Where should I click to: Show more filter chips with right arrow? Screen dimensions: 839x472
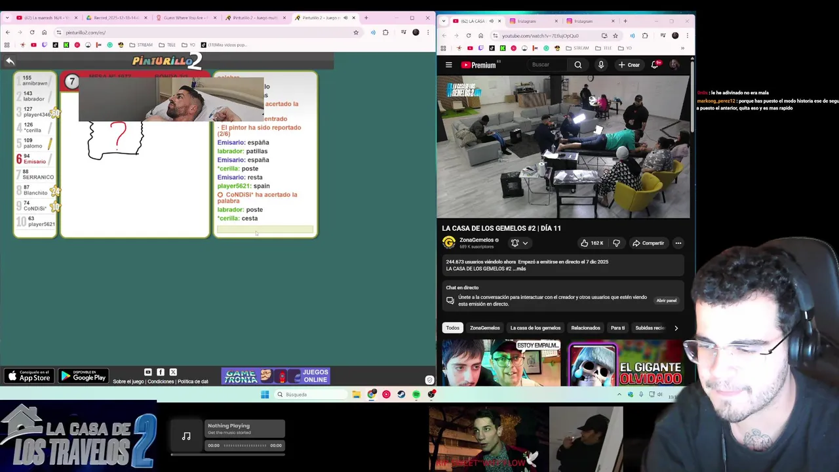[x=676, y=328]
